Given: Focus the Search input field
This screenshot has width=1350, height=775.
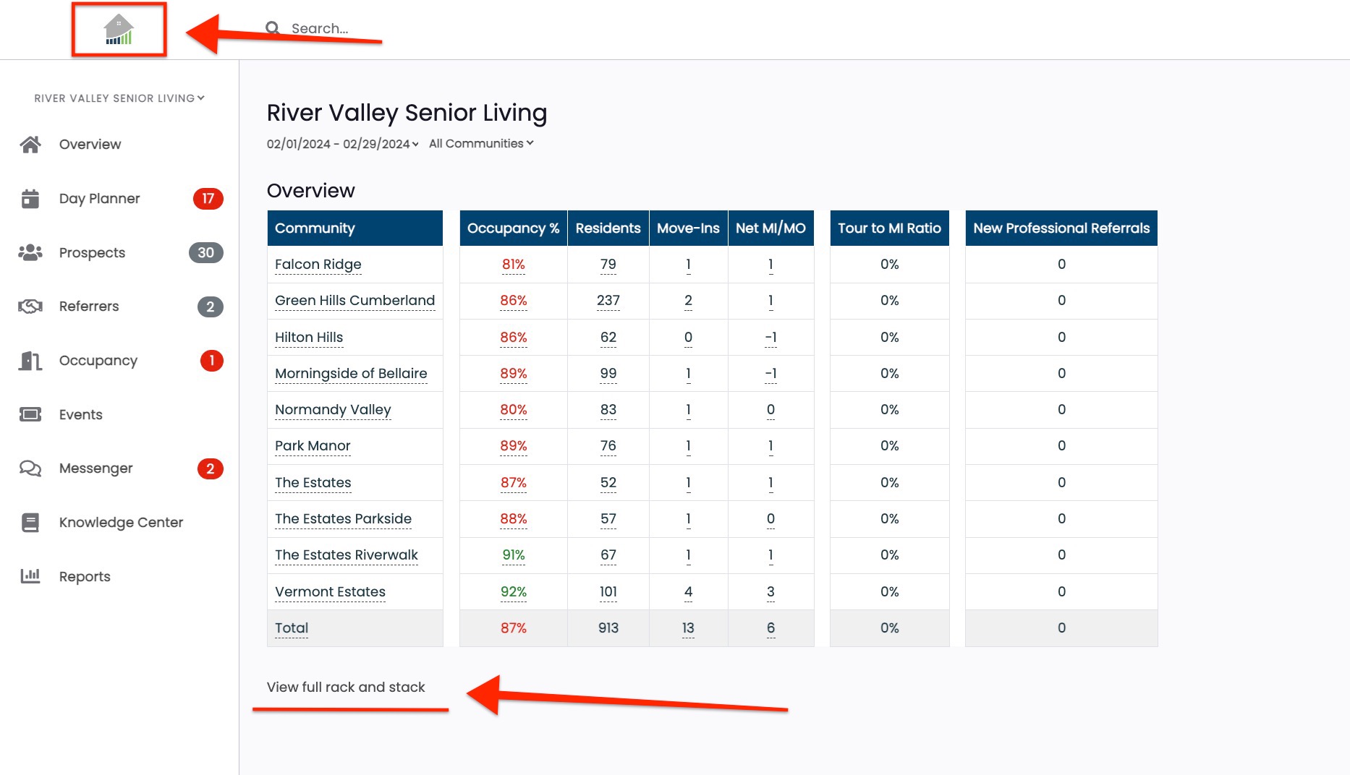Looking at the screenshot, I should [x=333, y=28].
